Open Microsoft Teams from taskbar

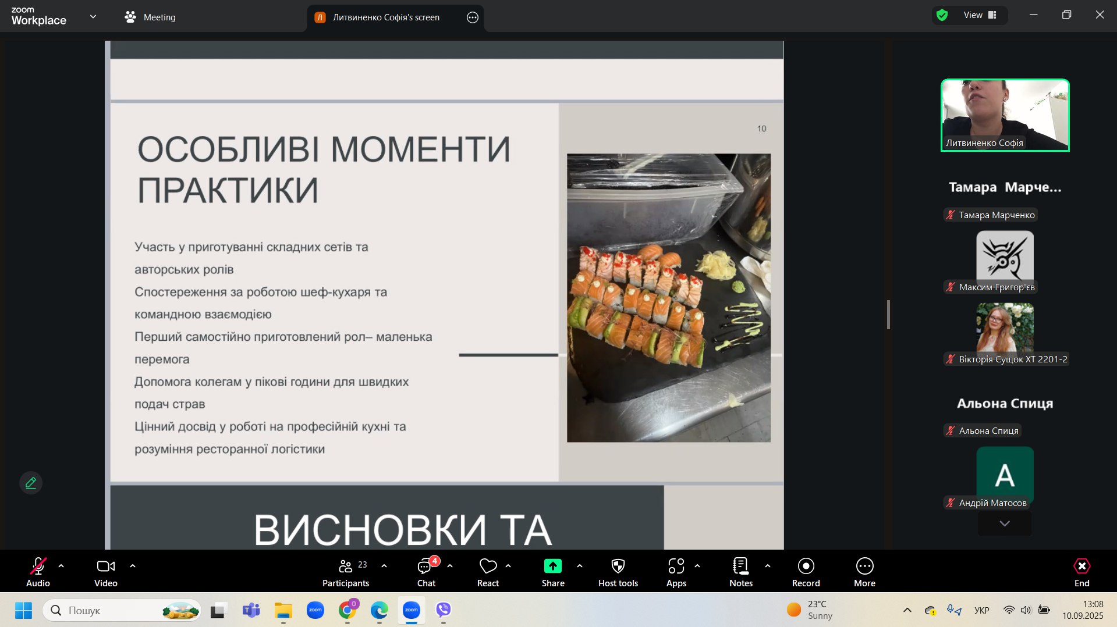(251, 610)
